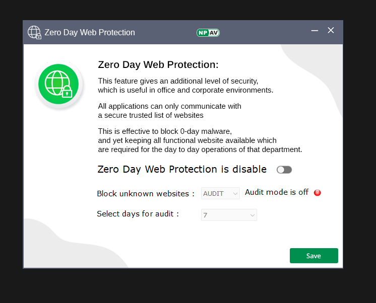The width and height of the screenshot is (376, 303).
Task: Click the "Audit mode is off" status text
Action: (276, 192)
